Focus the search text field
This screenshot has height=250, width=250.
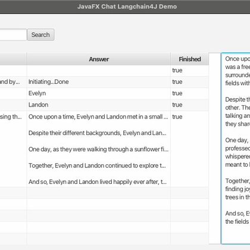click(x=13, y=35)
